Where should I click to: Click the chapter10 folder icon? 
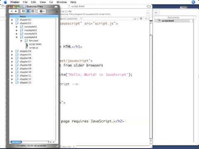click(17, 72)
